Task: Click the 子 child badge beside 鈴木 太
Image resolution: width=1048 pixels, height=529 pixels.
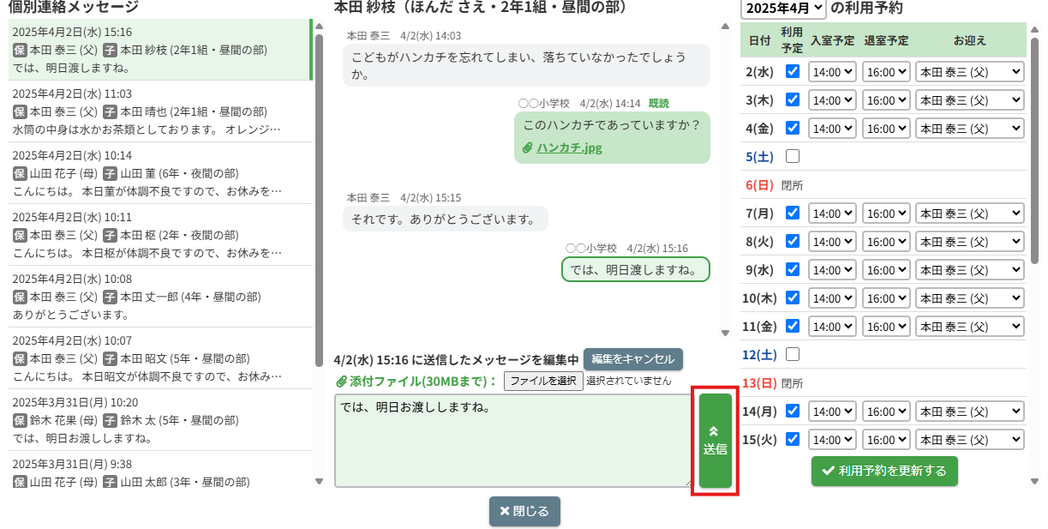Action: (110, 420)
